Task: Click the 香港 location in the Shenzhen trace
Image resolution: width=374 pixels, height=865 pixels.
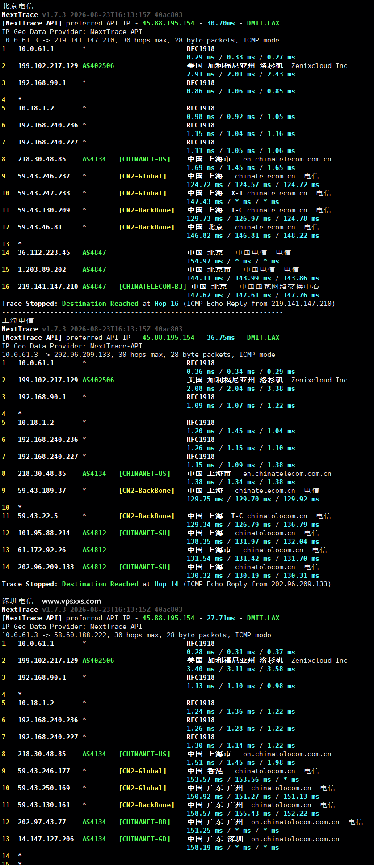Action: (215, 771)
